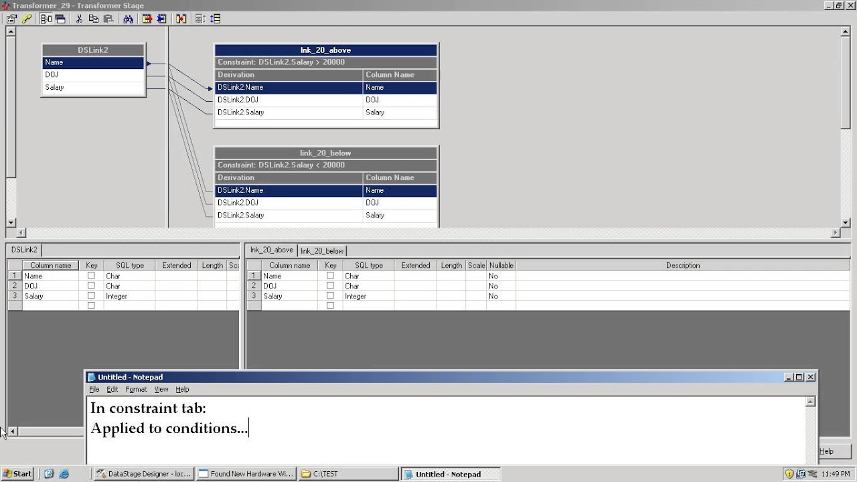
Task: Click the security shield tray icon
Action: pyautogui.click(x=789, y=474)
